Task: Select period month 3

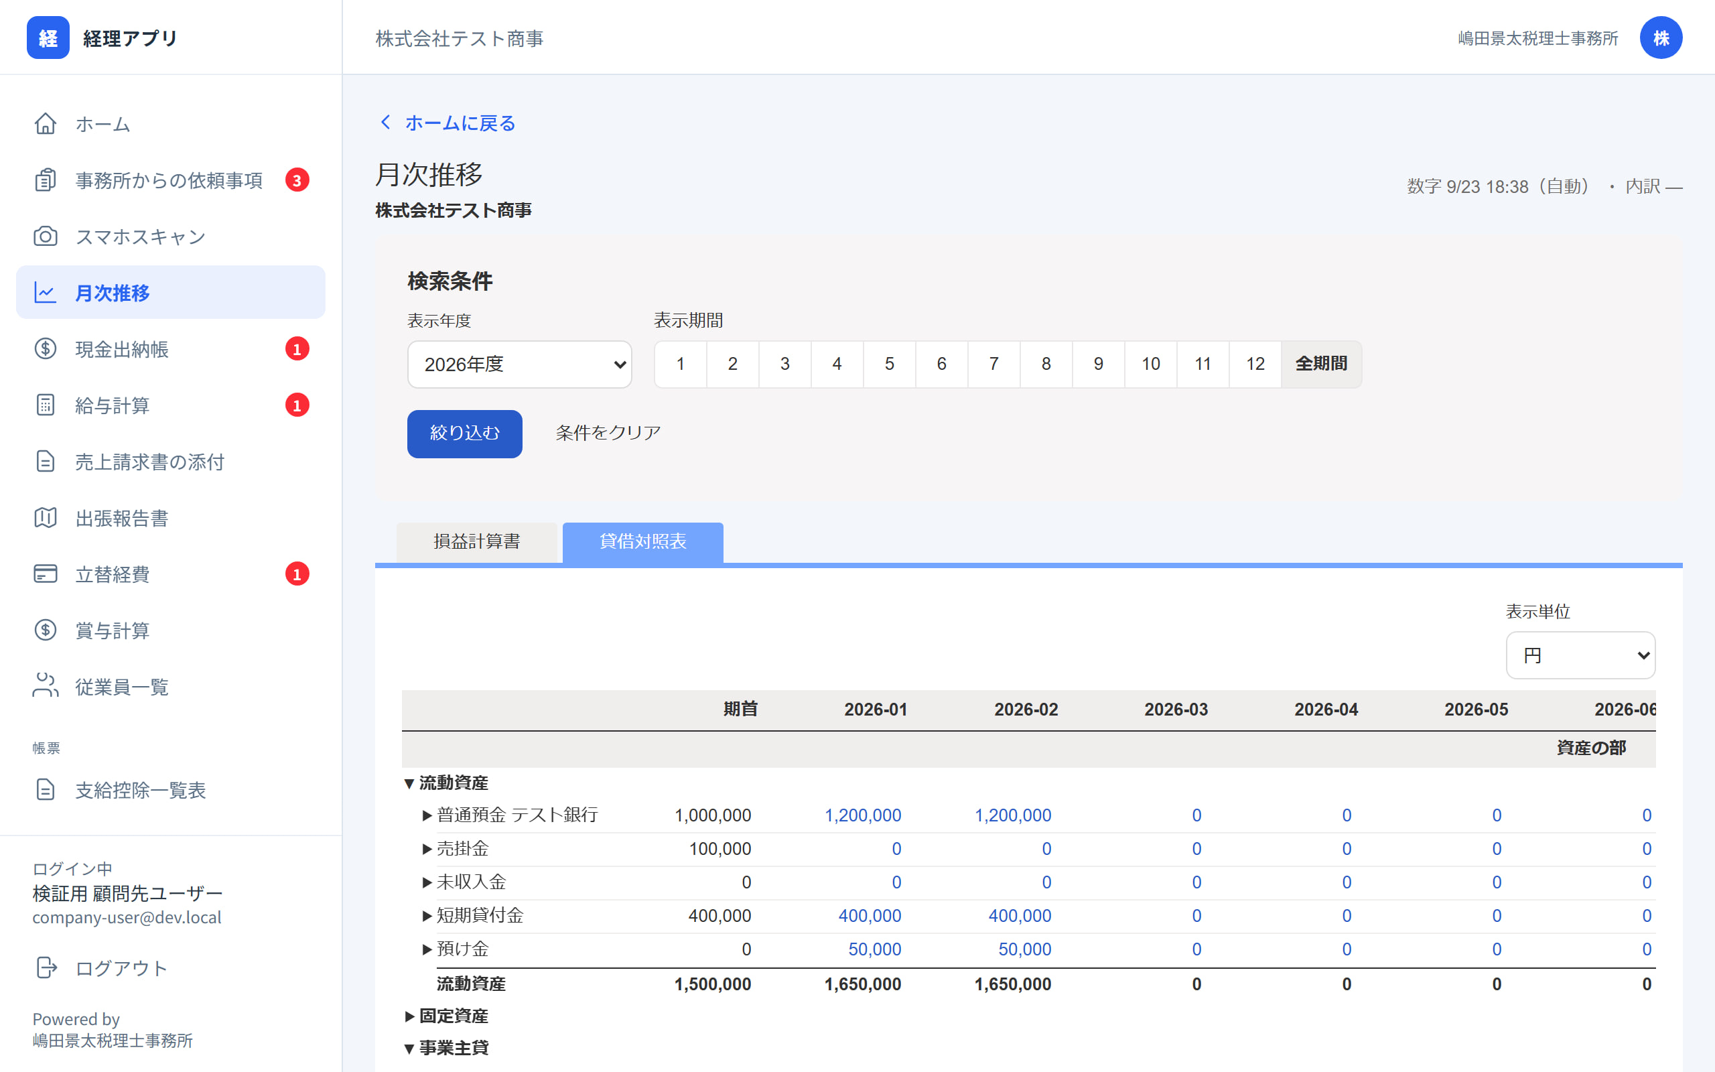Action: 784,364
